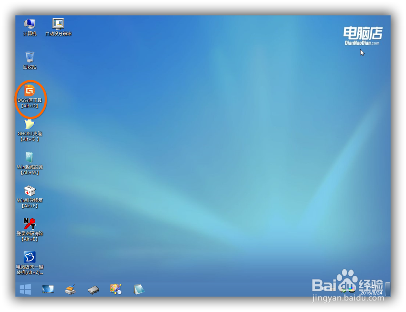Image resolution: width=406 pixels, height=312 pixels.
Task: Click the 2016/8/24 date in tray
Action: tap(371, 293)
